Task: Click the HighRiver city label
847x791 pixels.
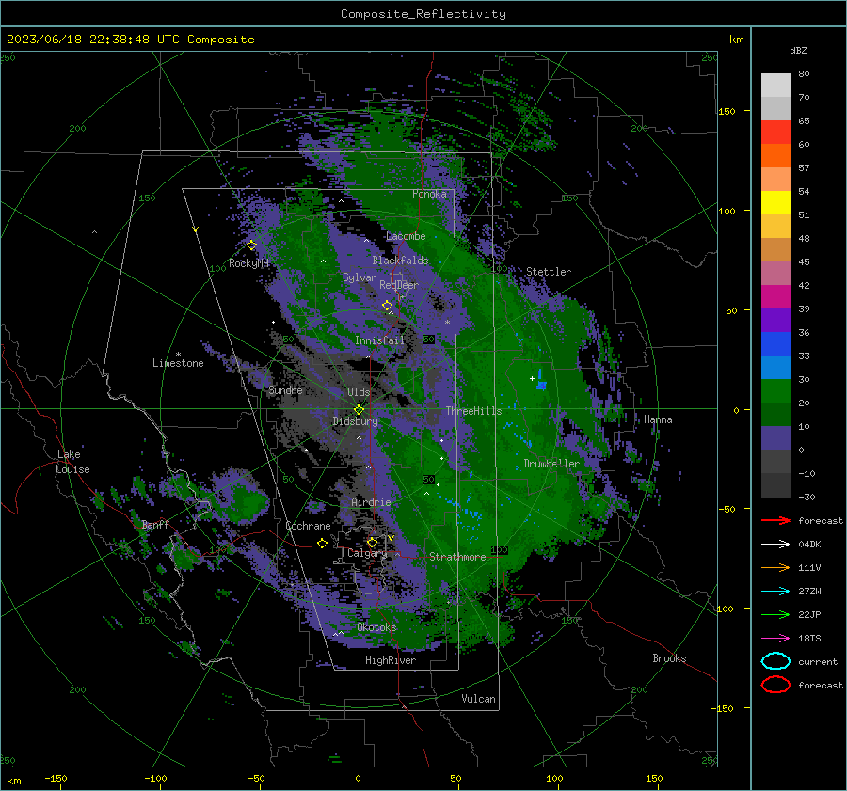Action: pos(391,660)
